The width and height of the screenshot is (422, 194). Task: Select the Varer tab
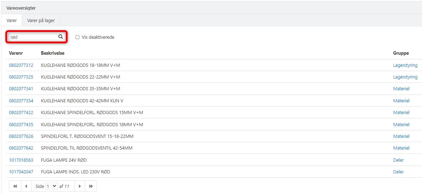12,21
